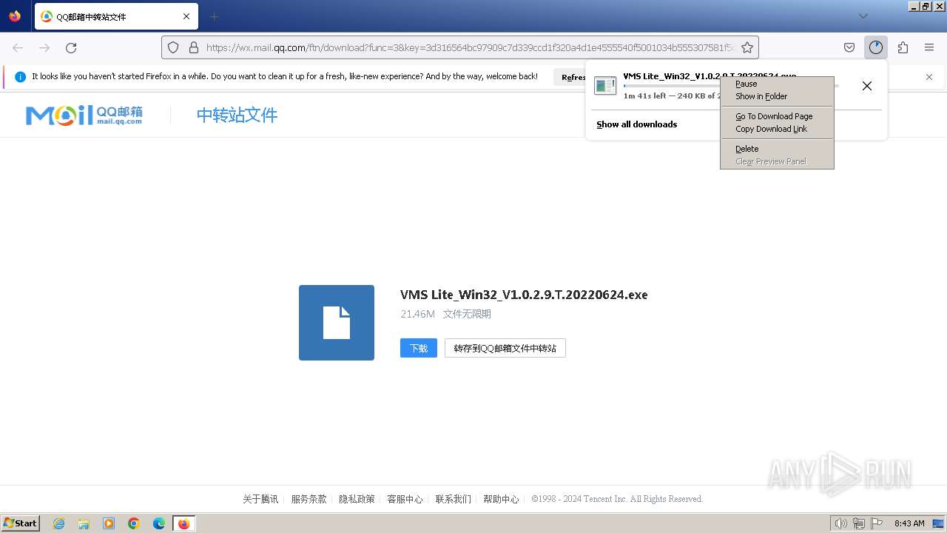
Task: Open Save to Pocket icon
Action: coord(849,47)
